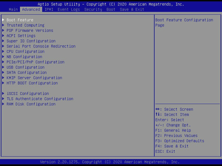The width and height of the screenshot is (222, 166).
Task: Click the arrow beside RAM Disk Configuration
Action: click(3, 104)
